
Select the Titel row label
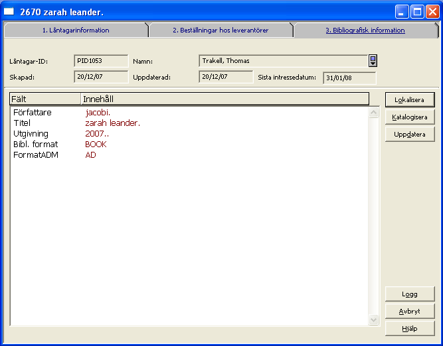[x=22, y=123]
